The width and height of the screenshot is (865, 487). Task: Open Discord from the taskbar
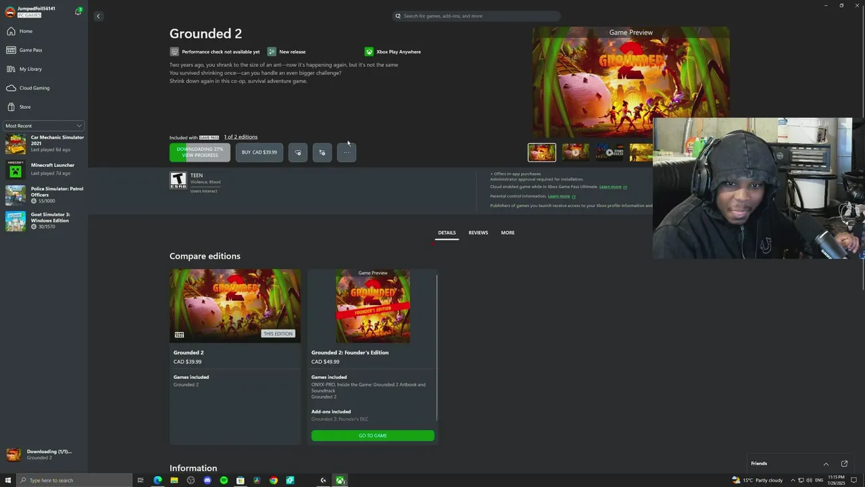pyautogui.click(x=207, y=480)
